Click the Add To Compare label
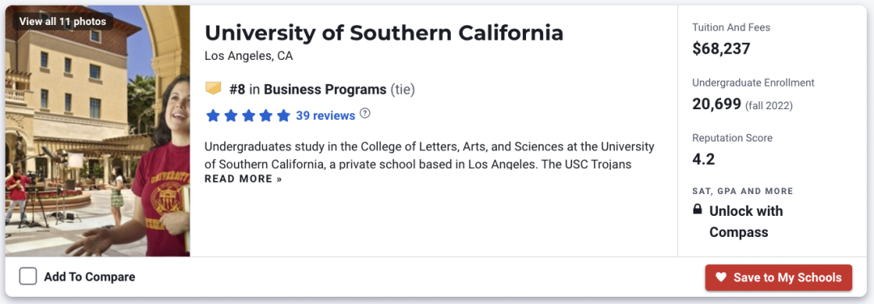This screenshot has height=304, width=874. click(90, 277)
